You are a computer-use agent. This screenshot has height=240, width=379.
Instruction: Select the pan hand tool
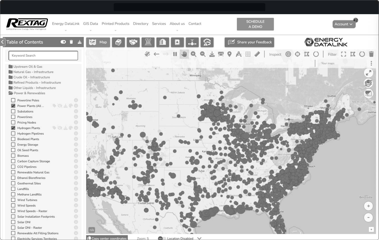pos(184,54)
